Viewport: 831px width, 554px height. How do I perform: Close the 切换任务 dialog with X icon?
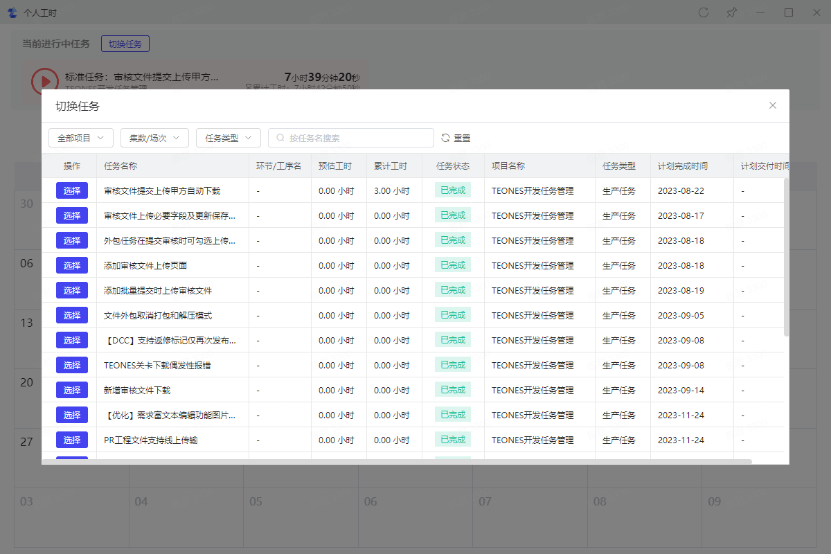click(x=773, y=105)
